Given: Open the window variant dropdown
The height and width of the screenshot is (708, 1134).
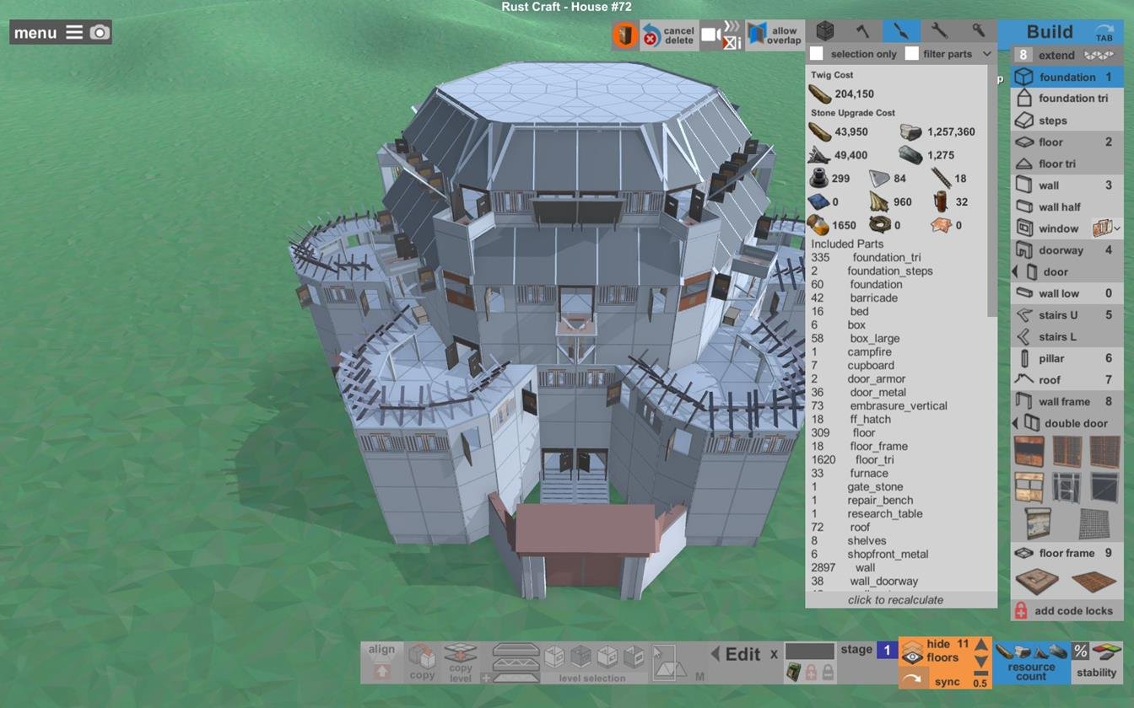Looking at the screenshot, I should coord(1107,228).
